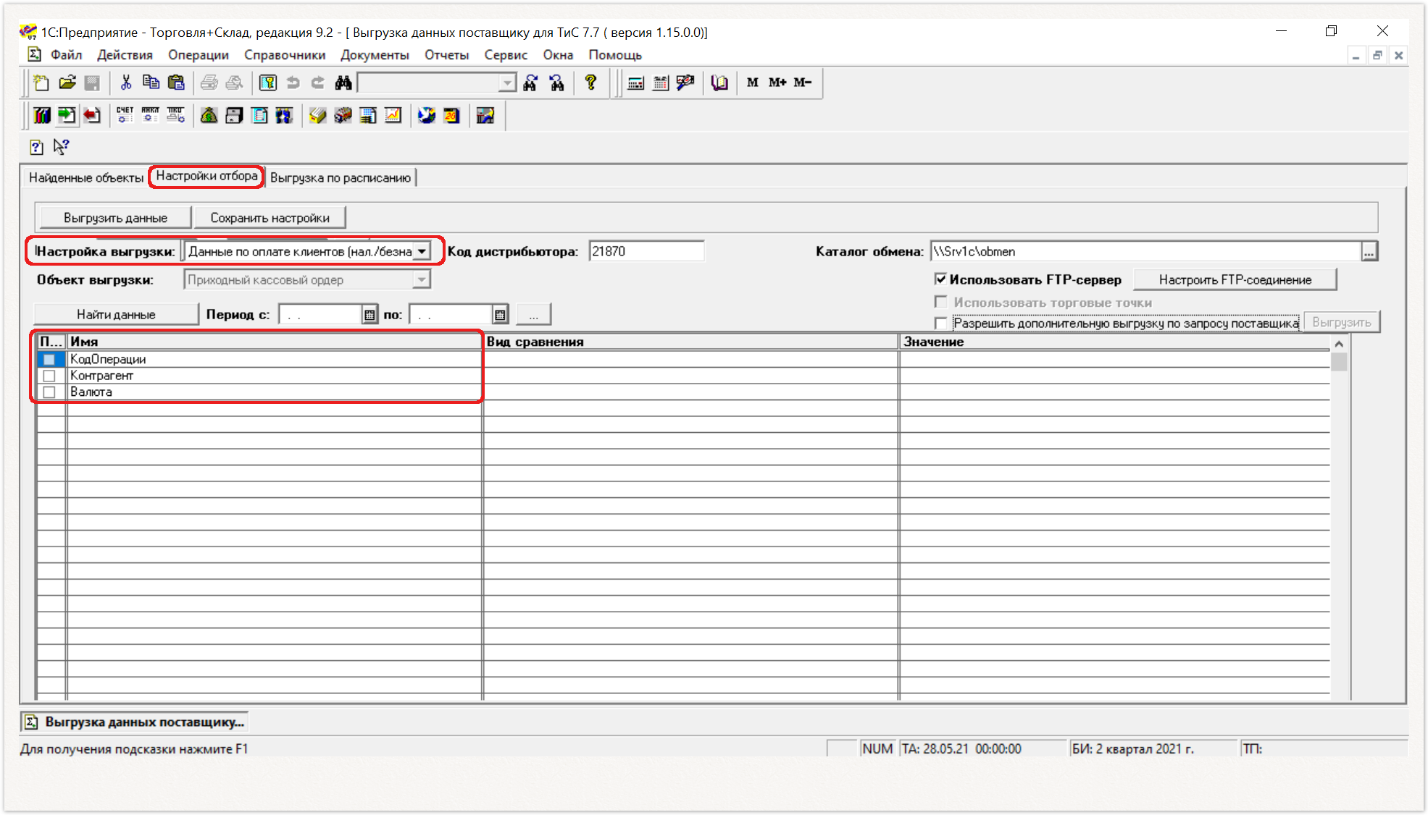Click the СЧЕТ invoice toolbar icon
The image size is (1428, 815).
coord(125,115)
